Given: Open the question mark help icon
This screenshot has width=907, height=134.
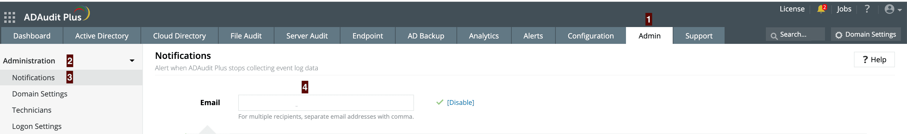Looking at the screenshot, I should coord(867,9).
